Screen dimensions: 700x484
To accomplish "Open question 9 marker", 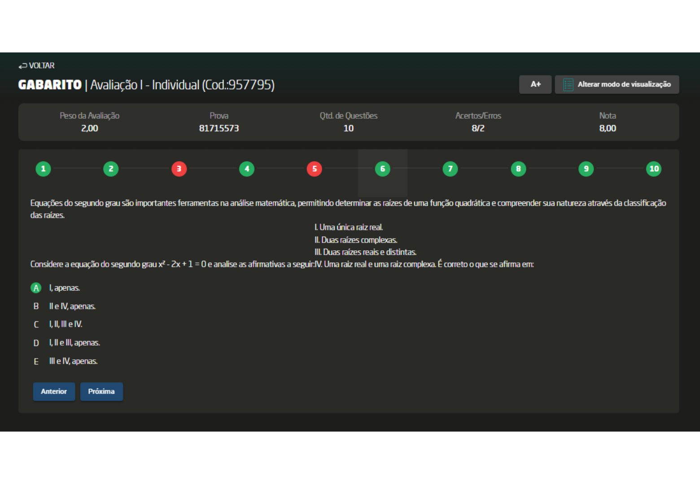I will click(x=586, y=169).
